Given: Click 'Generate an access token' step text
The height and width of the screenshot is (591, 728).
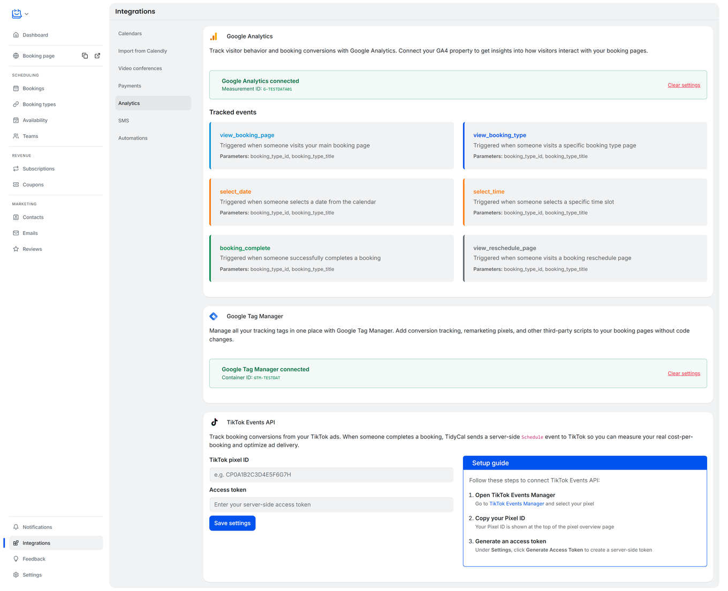Looking at the screenshot, I should pyautogui.click(x=511, y=541).
